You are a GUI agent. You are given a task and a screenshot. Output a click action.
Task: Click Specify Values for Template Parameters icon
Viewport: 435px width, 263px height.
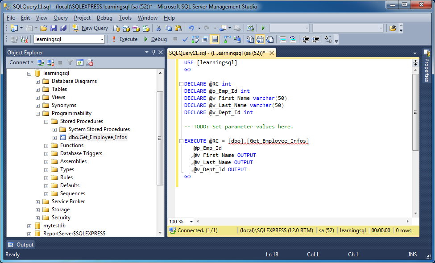[328, 39]
